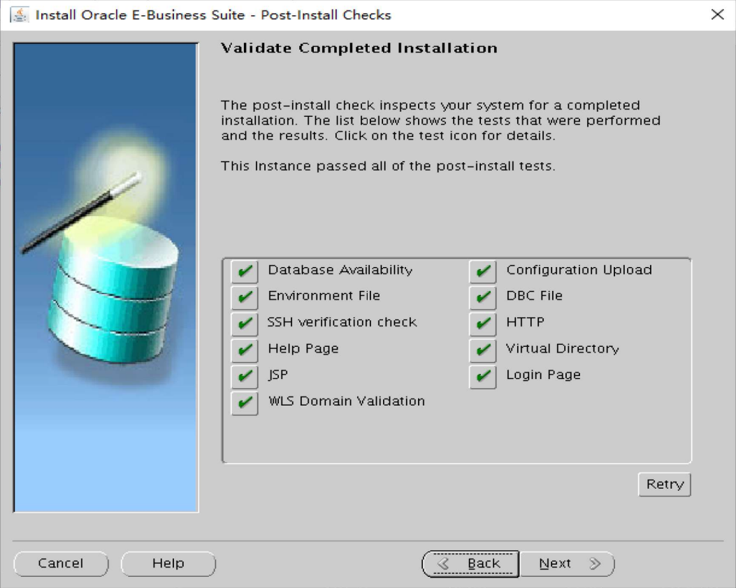
Task: Click the 'HTTP' label
Action: 525,322
